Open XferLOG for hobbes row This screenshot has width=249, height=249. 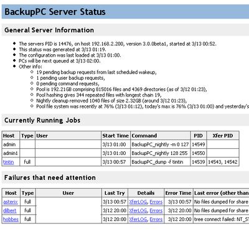pyautogui.click(x=138, y=219)
